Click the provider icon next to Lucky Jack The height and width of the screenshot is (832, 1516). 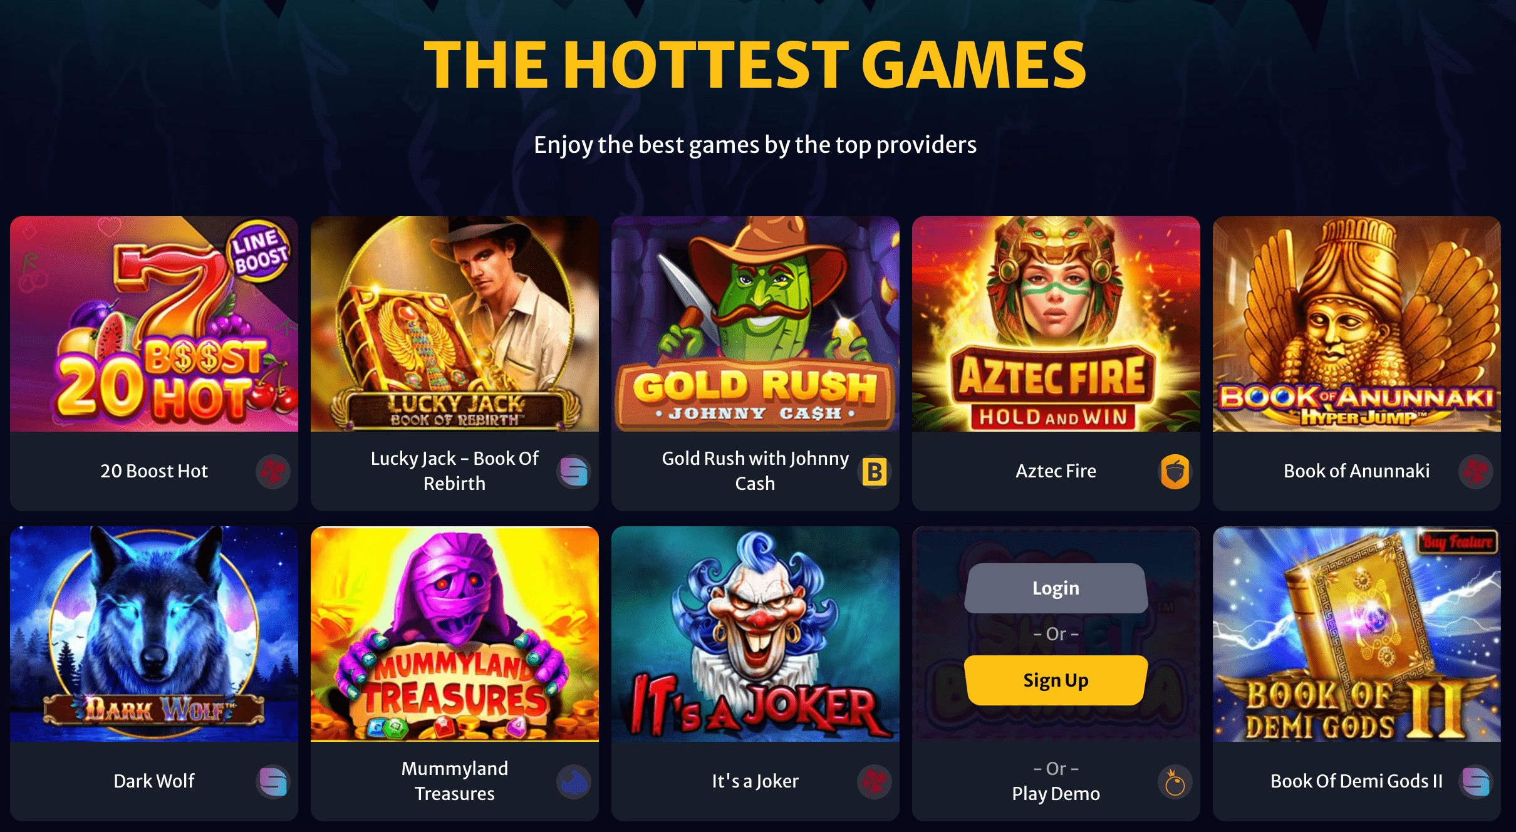pos(574,471)
